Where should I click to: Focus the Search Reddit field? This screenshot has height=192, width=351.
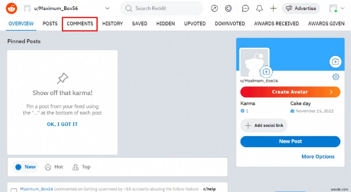tap(161, 8)
